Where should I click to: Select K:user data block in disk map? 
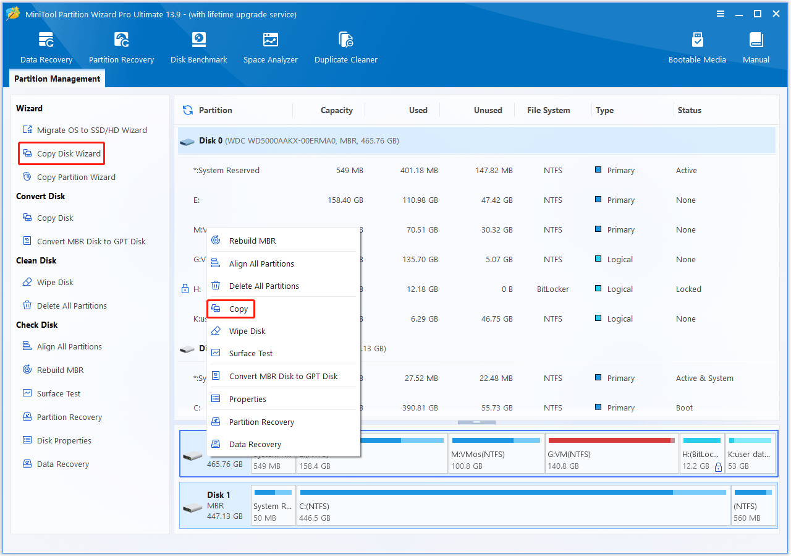click(750, 453)
